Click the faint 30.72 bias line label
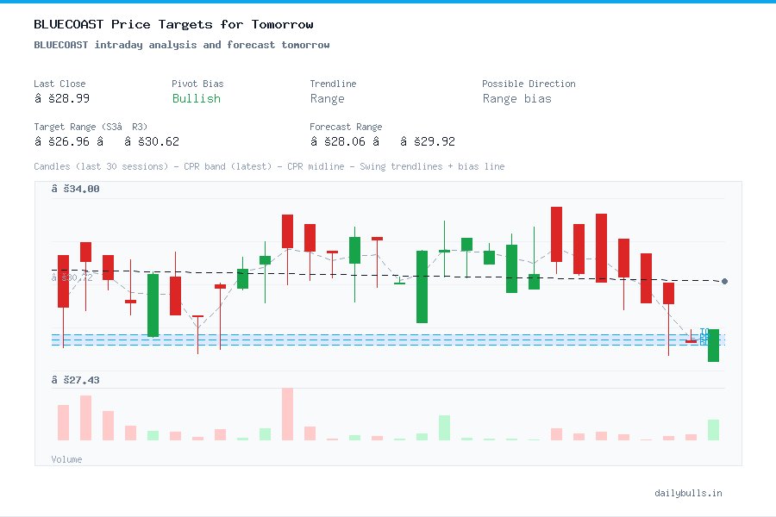 tap(72, 277)
